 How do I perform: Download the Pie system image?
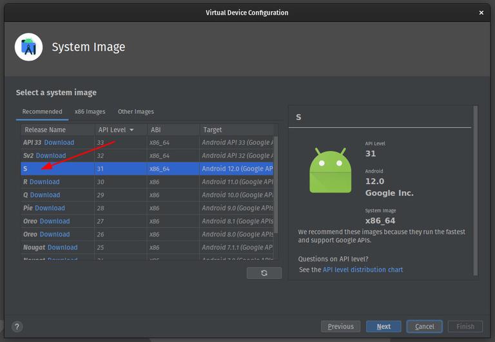coord(50,208)
